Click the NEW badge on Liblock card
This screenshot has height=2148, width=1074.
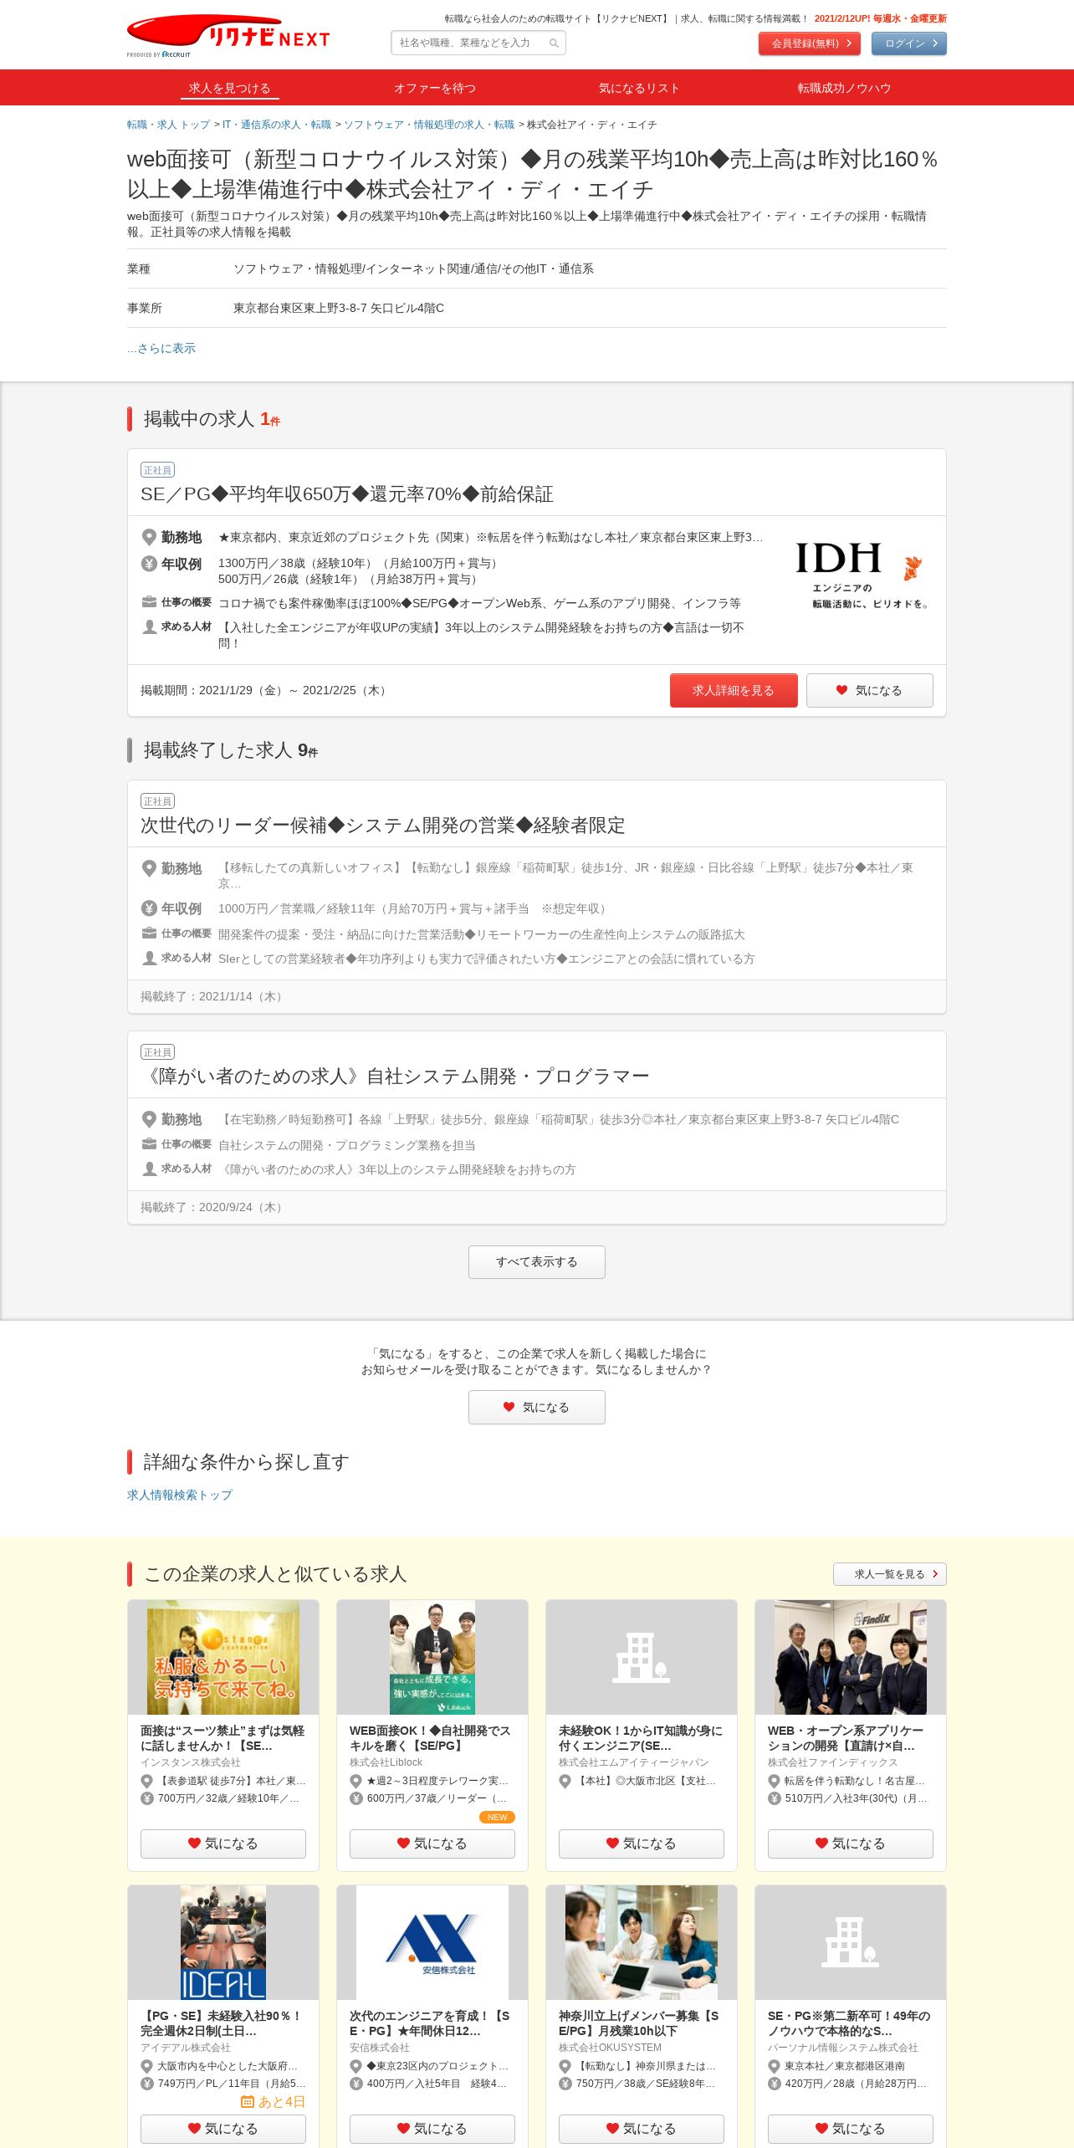(497, 1817)
